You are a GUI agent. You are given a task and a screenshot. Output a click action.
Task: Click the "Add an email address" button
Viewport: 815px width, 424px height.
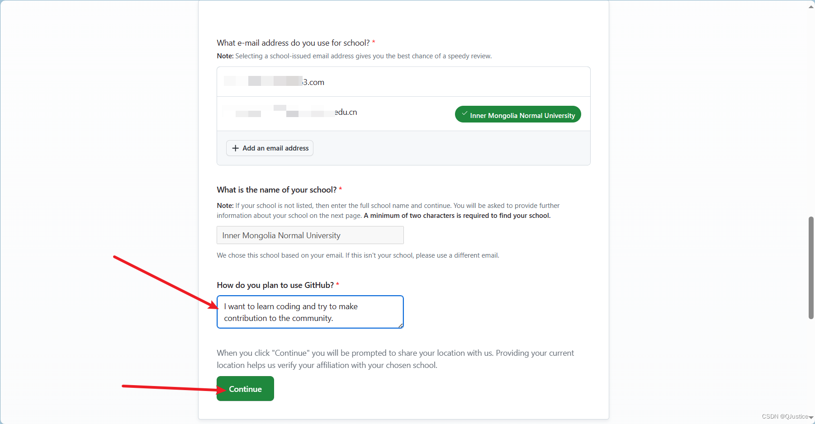point(270,148)
